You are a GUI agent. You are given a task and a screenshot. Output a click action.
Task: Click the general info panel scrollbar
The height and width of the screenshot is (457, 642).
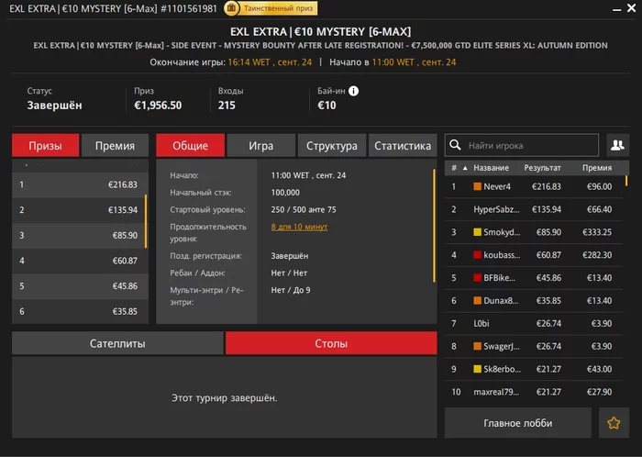coord(434,226)
